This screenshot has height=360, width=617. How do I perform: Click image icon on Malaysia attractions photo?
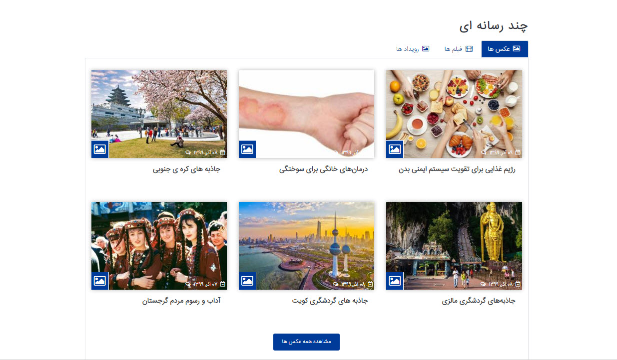(x=395, y=281)
